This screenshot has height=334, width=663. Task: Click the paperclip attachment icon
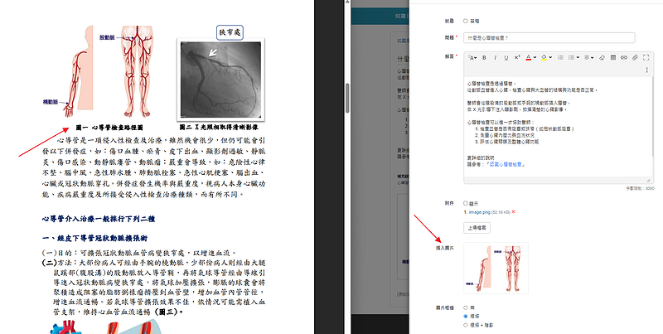click(635, 57)
